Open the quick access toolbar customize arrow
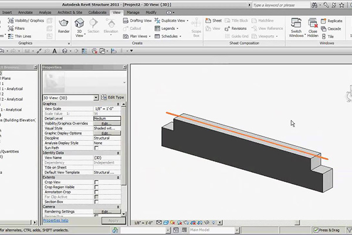Screen dimensions: 352x235 tap(131, 51)
